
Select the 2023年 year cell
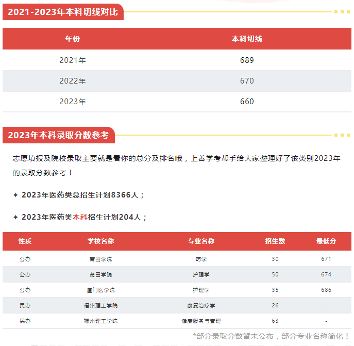(73, 101)
